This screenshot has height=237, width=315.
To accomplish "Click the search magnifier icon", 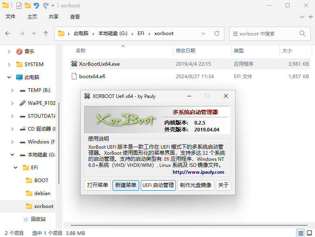I will tap(302, 33).
